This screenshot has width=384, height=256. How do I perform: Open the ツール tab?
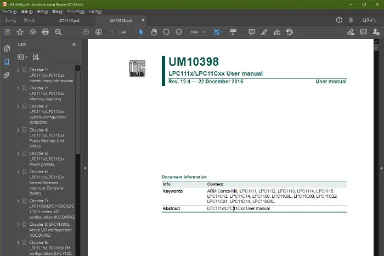coord(29,20)
